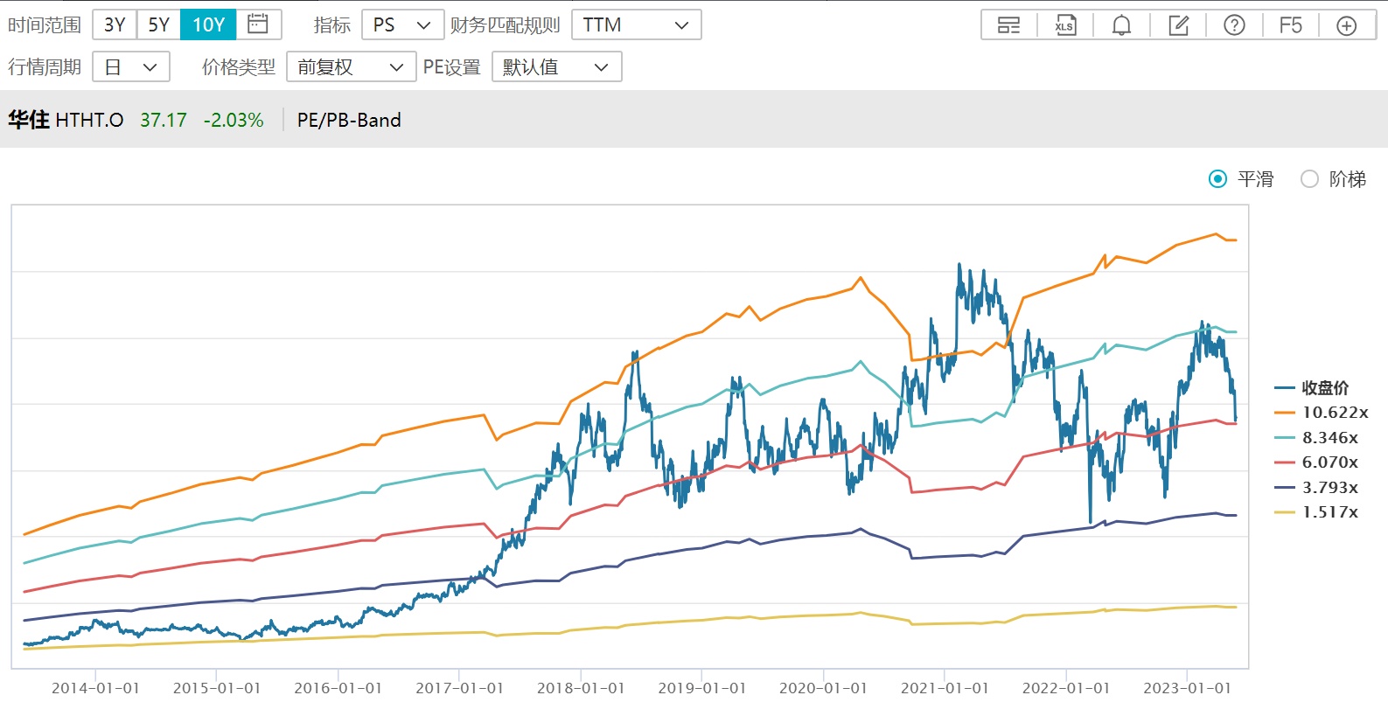
Task: Select the 阶梯 step radio option
Action: click(1309, 179)
